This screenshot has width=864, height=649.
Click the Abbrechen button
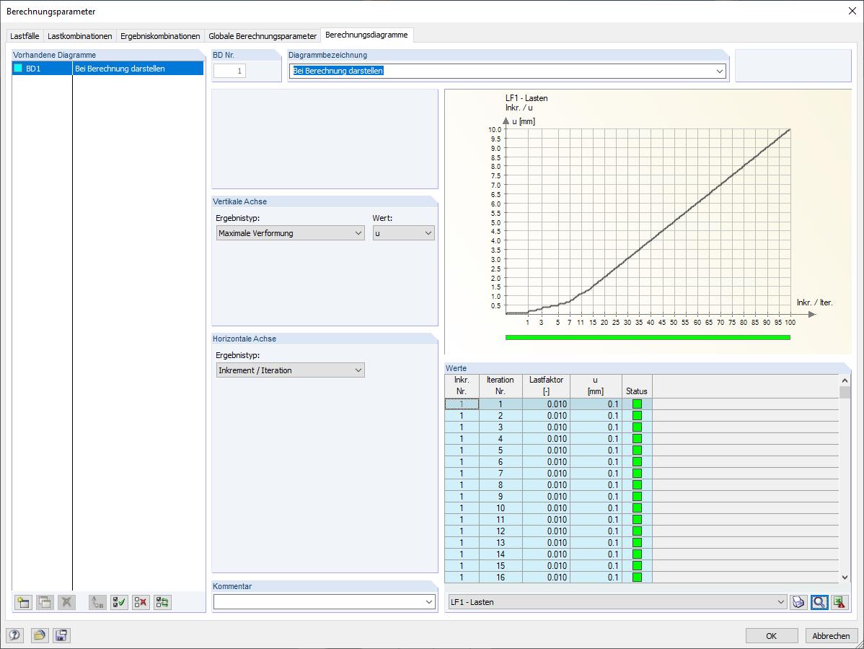831,636
